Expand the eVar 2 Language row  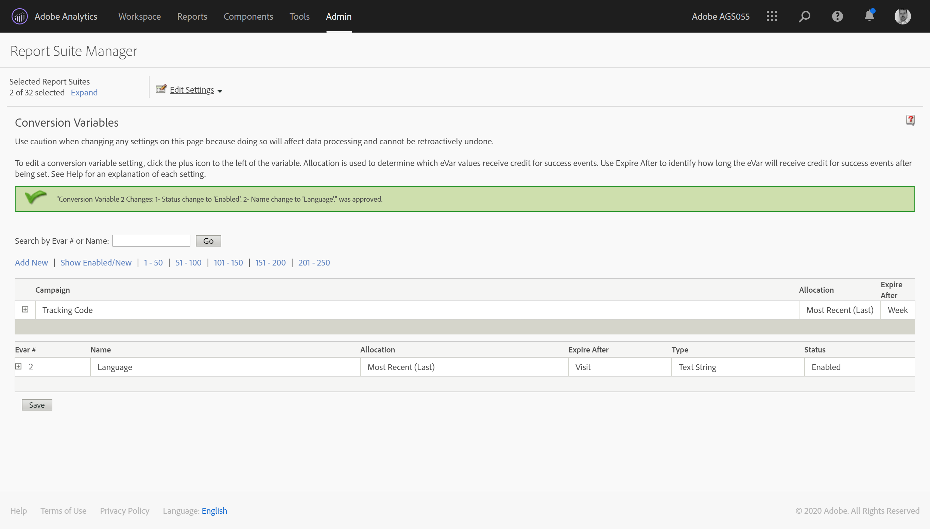click(19, 367)
